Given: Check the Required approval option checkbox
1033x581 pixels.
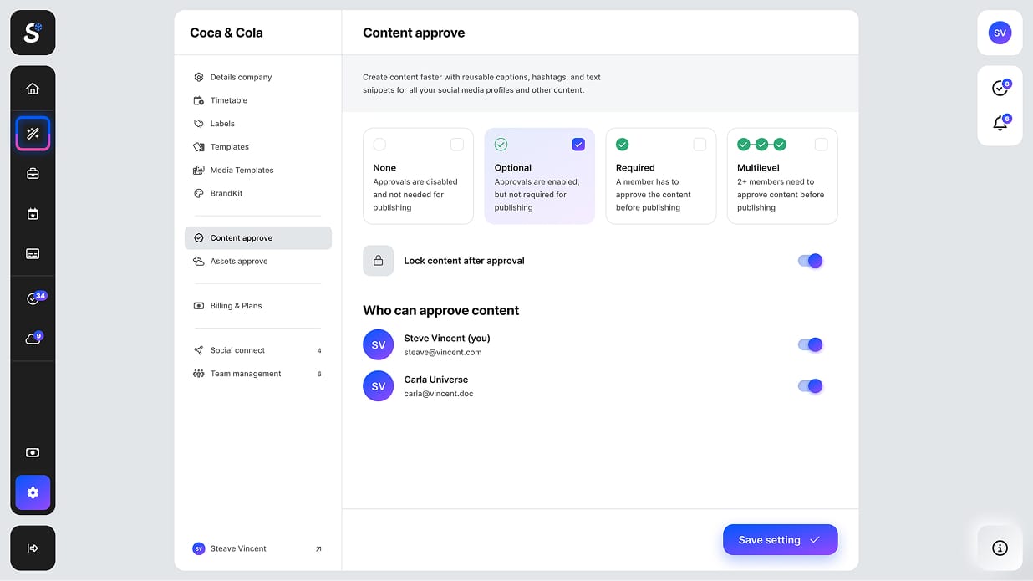Looking at the screenshot, I should pos(700,145).
